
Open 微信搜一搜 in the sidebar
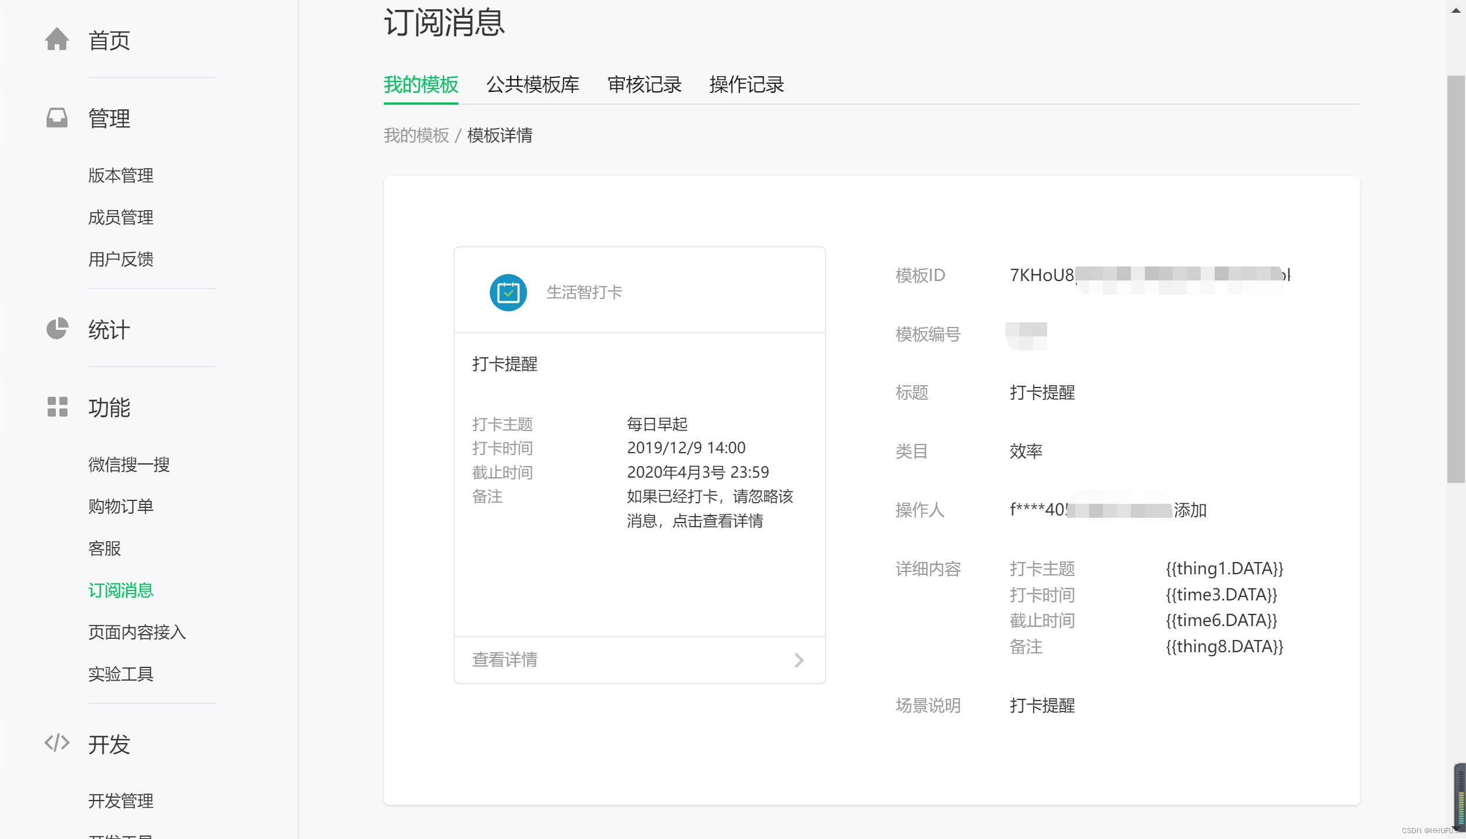click(129, 464)
